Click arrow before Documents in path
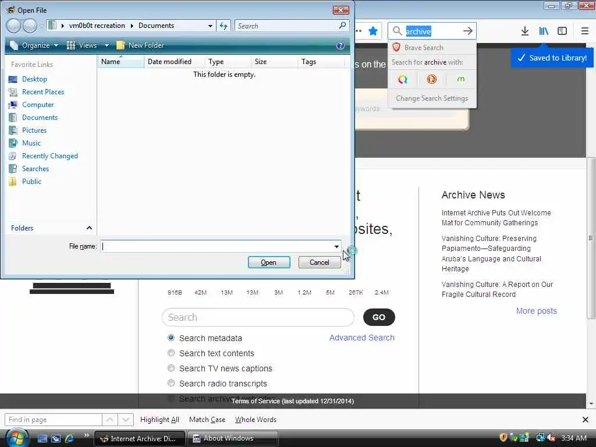The height and width of the screenshot is (447, 596). coord(132,26)
